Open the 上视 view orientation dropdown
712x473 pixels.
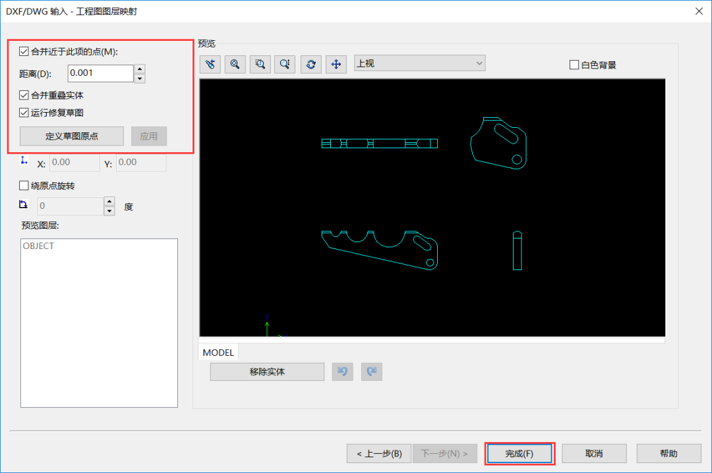pyautogui.click(x=419, y=63)
